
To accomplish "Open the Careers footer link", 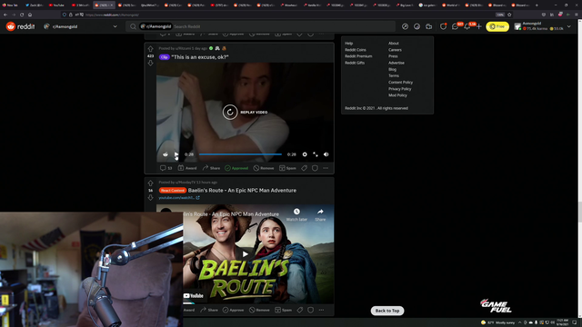I will point(395,50).
